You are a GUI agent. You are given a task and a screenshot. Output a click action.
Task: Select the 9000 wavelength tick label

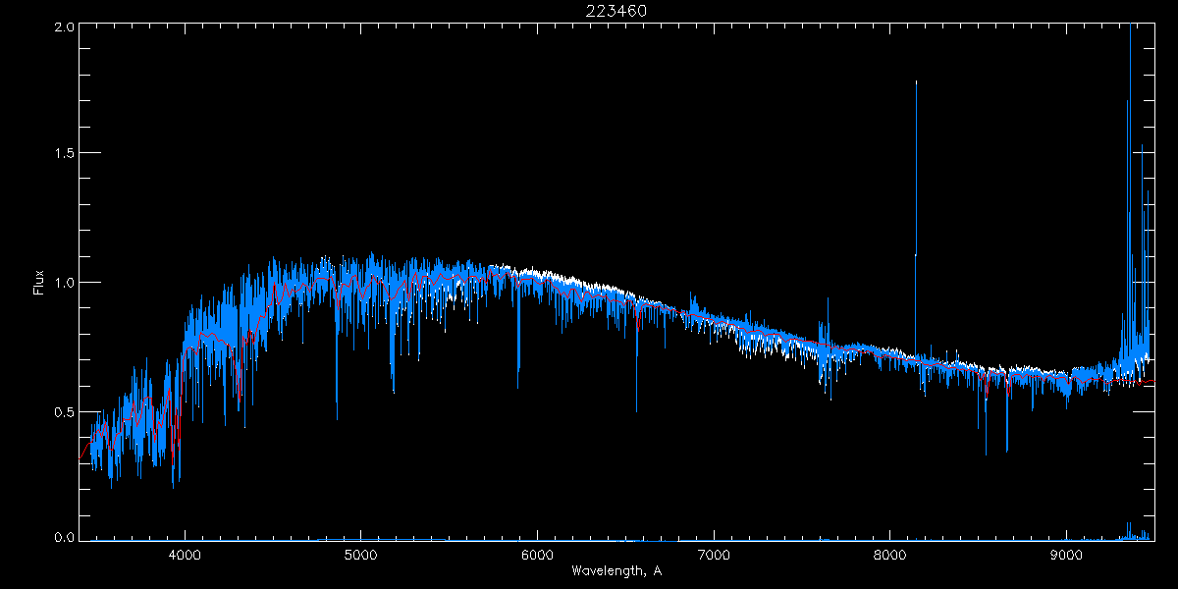pyautogui.click(x=1066, y=555)
